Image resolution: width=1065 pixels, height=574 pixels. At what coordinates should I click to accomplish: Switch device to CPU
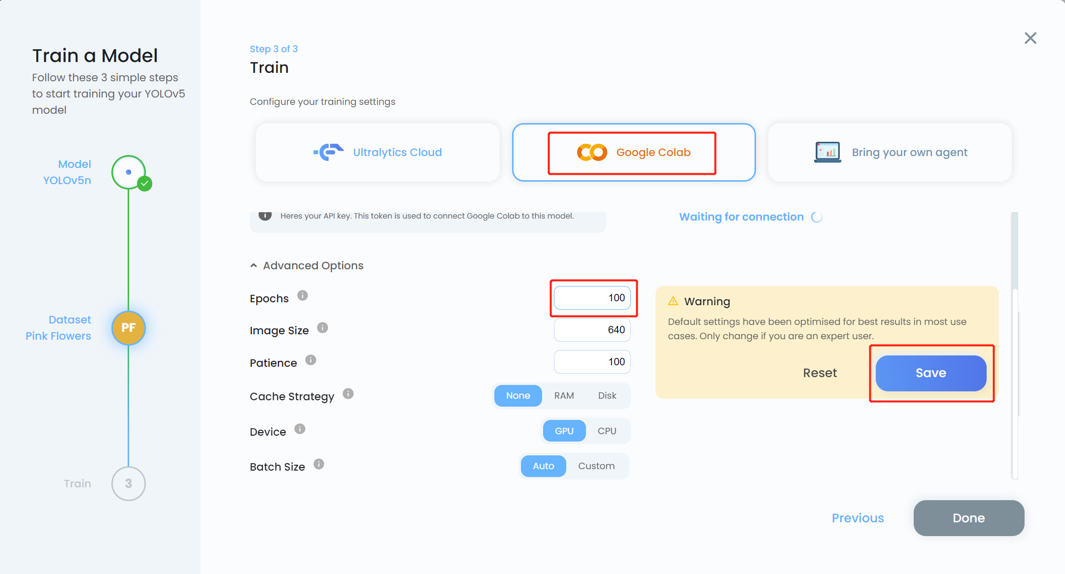point(607,431)
